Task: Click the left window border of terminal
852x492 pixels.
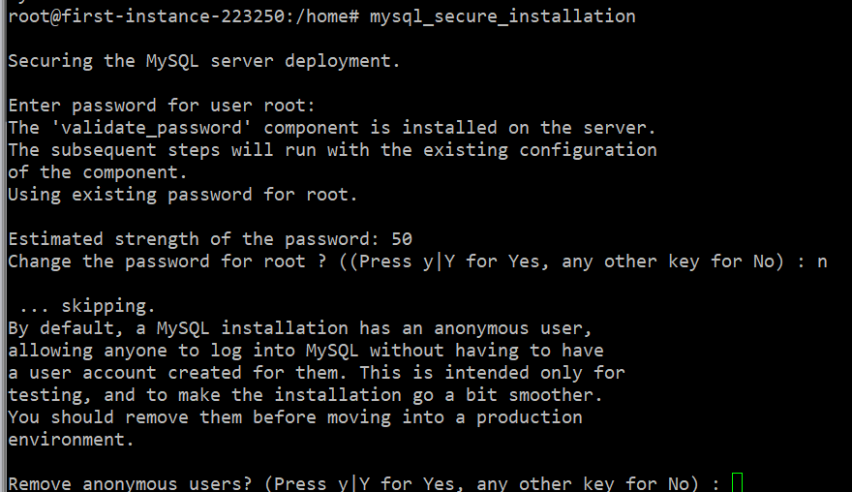Action: (3, 246)
